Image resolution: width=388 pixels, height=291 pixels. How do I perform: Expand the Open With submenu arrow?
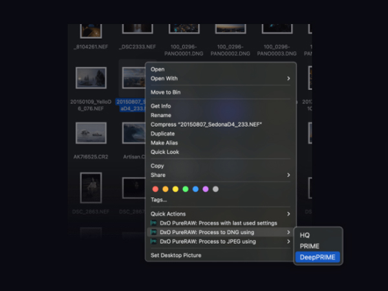[x=288, y=78]
